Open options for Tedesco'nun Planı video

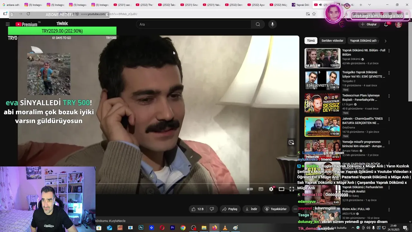[389, 96]
